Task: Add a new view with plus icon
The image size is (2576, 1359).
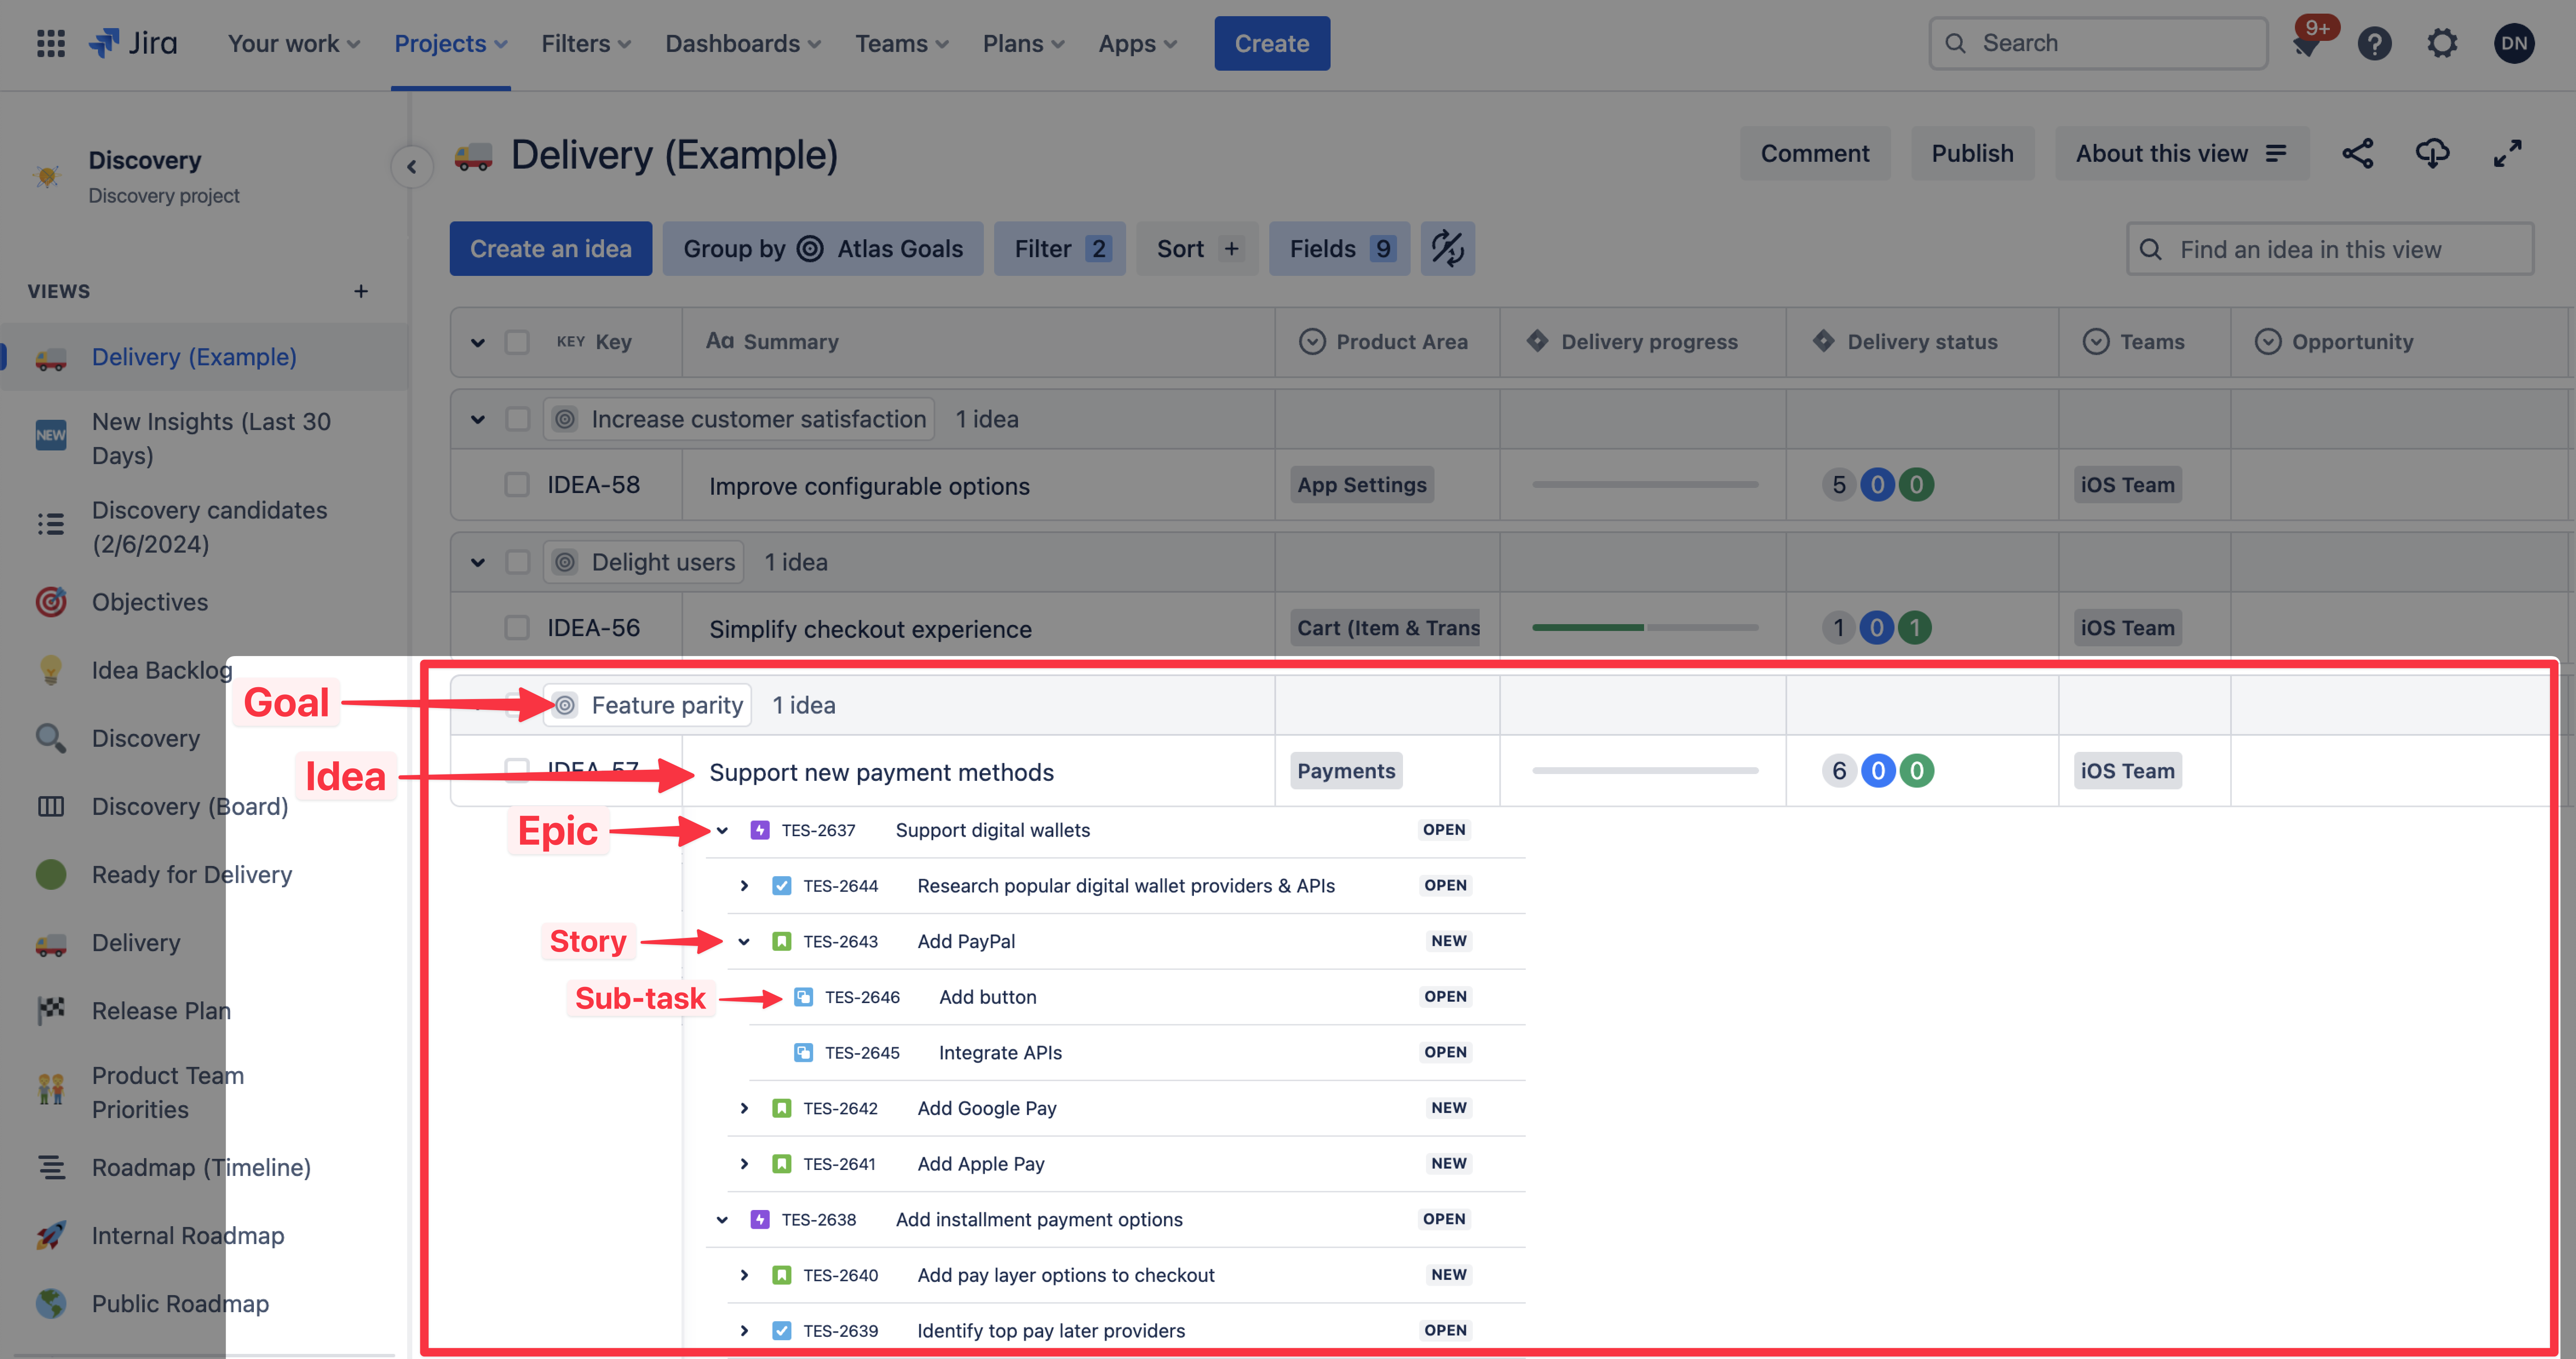Action: (x=361, y=292)
